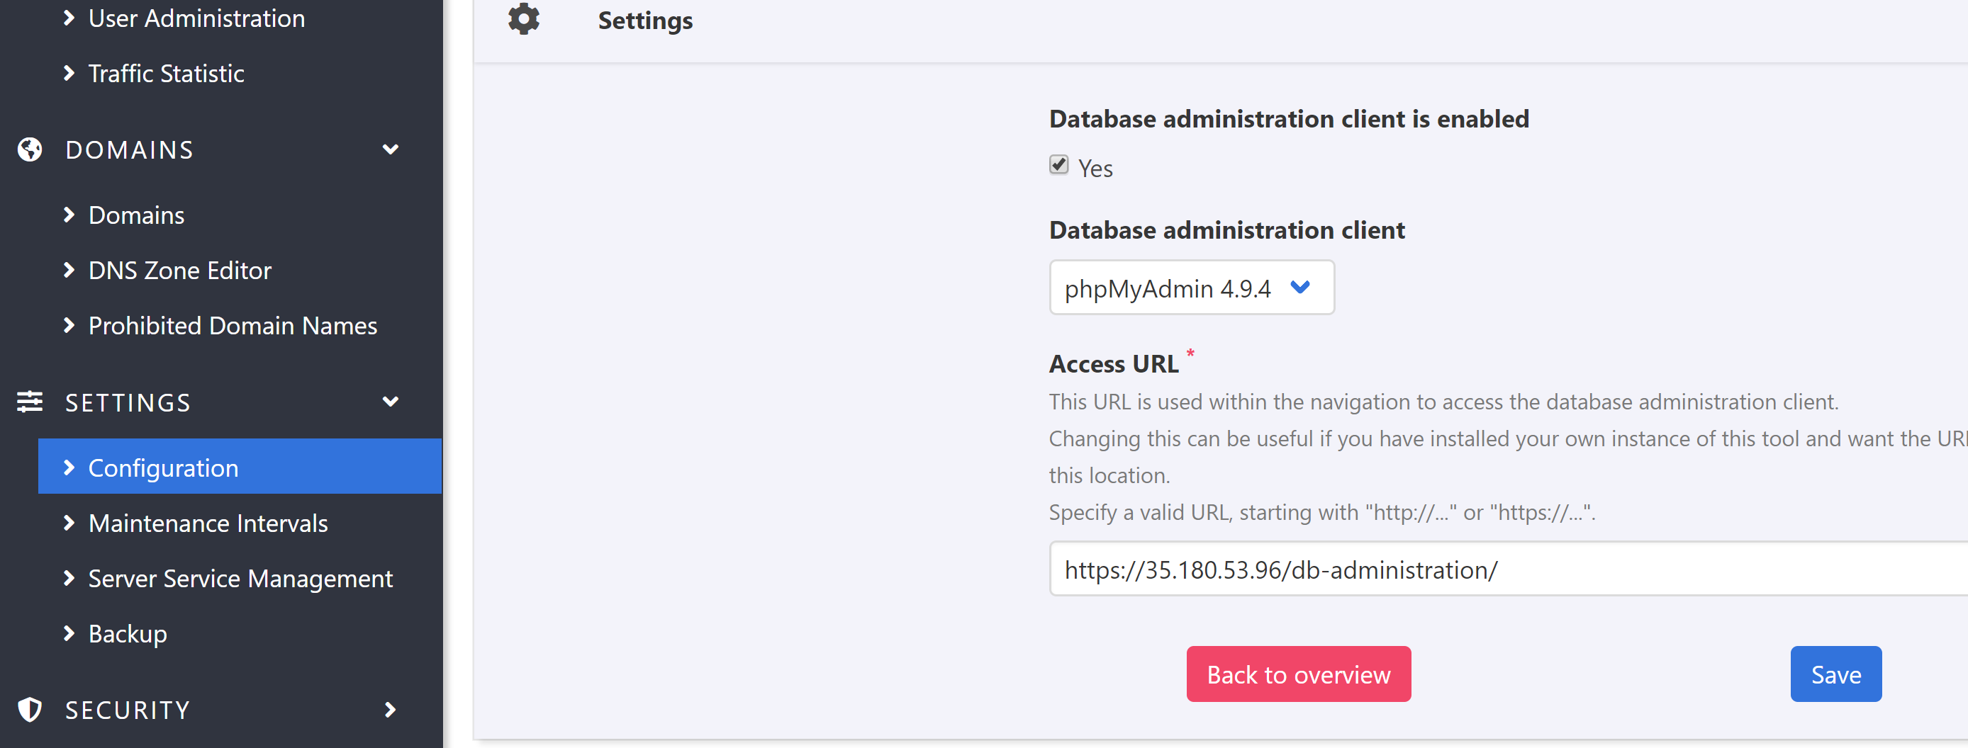This screenshot has height=748, width=1968.
Task: Open the phpMyAdmin 4.9.4 client dropdown
Action: pyautogui.click(x=1190, y=288)
